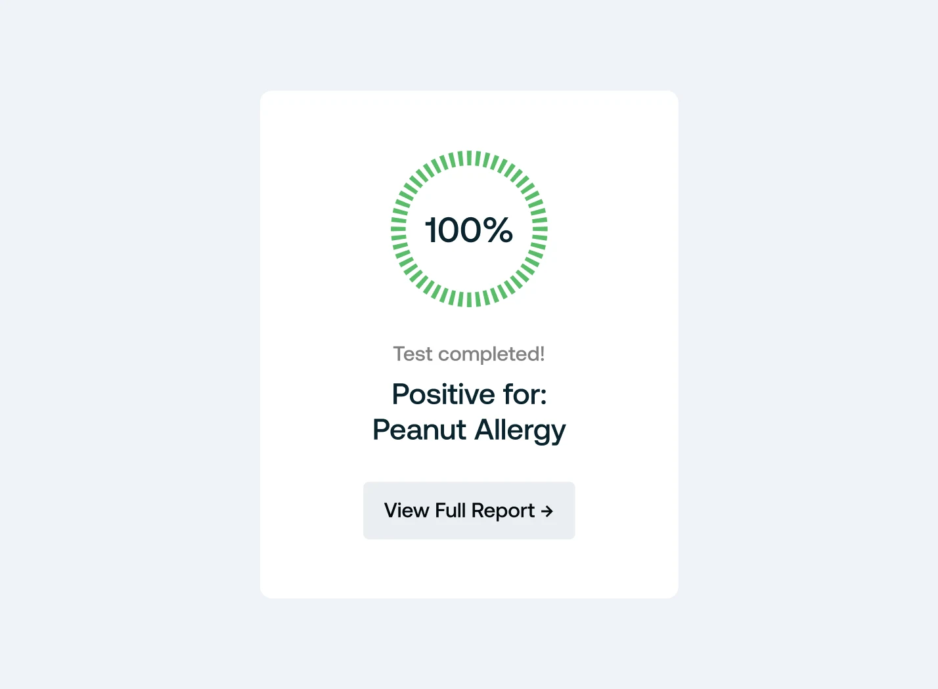Click the "Peanut Allergy" result text
The width and height of the screenshot is (938, 689).
pos(469,430)
